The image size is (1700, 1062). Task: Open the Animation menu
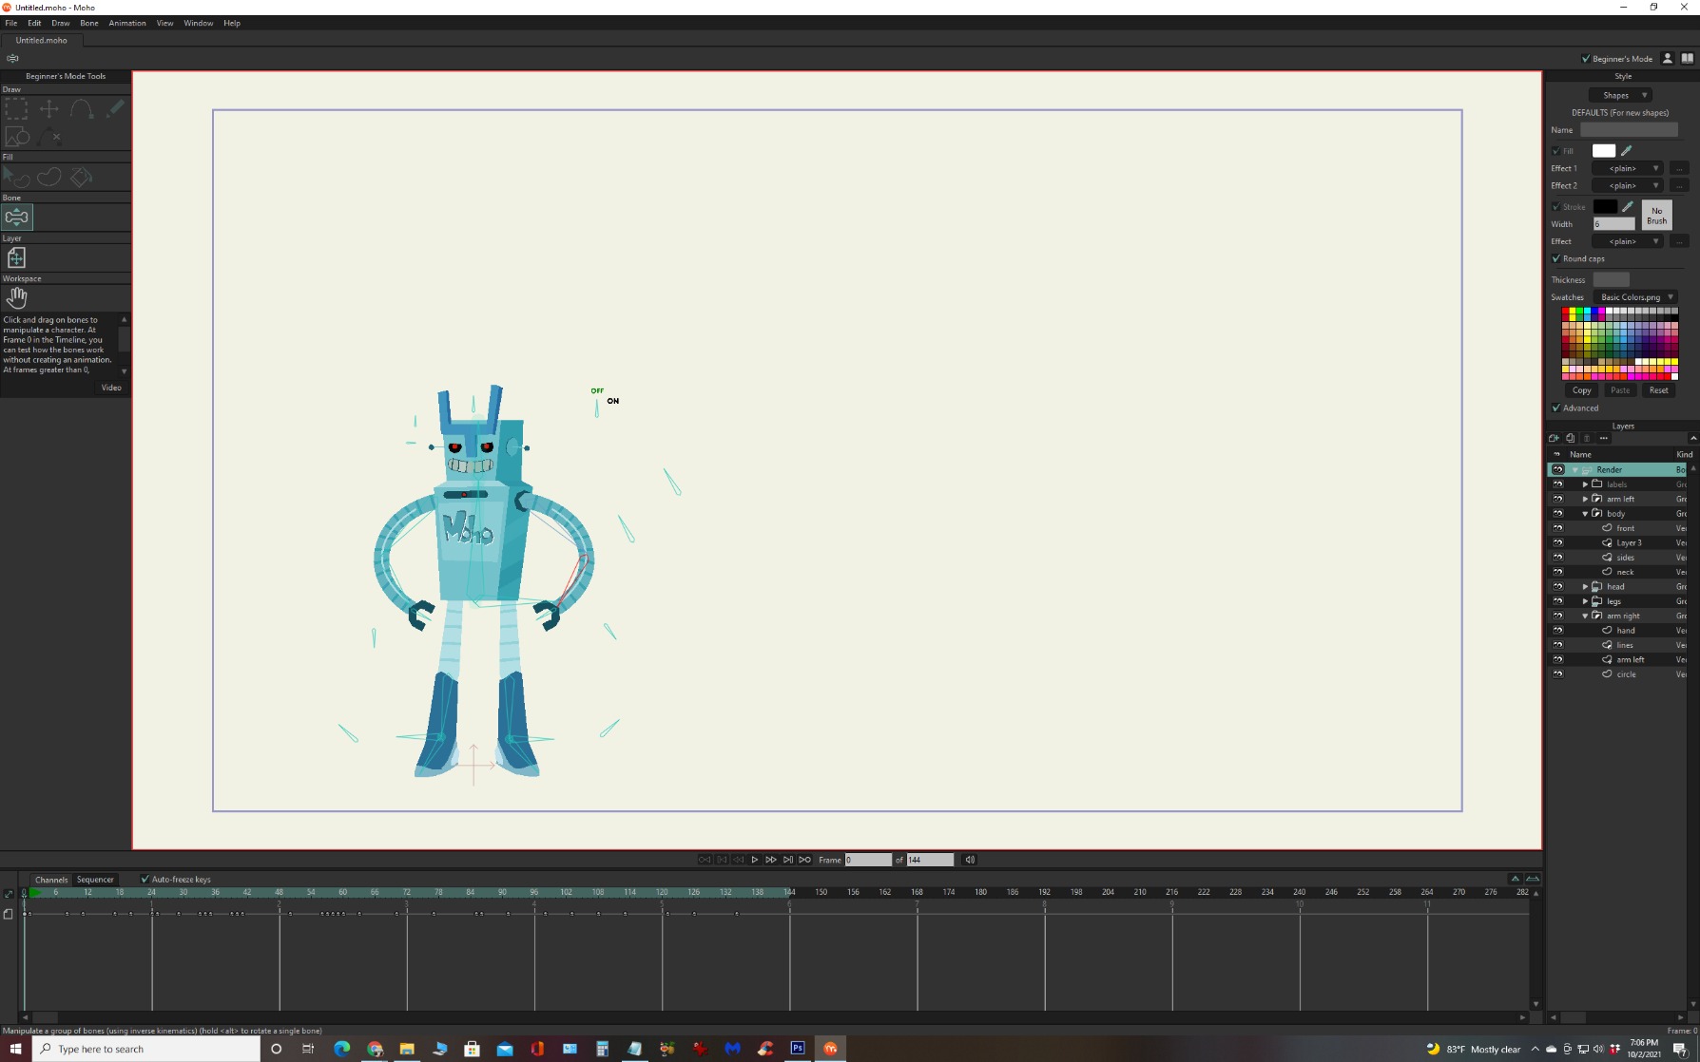point(126,23)
